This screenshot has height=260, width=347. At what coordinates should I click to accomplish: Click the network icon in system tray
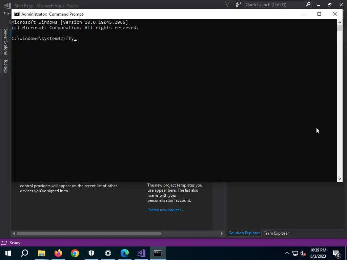pyautogui.click(x=295, y=253)
